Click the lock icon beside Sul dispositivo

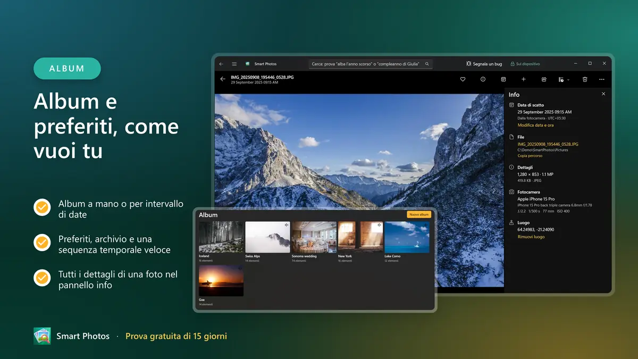point(513,64)
